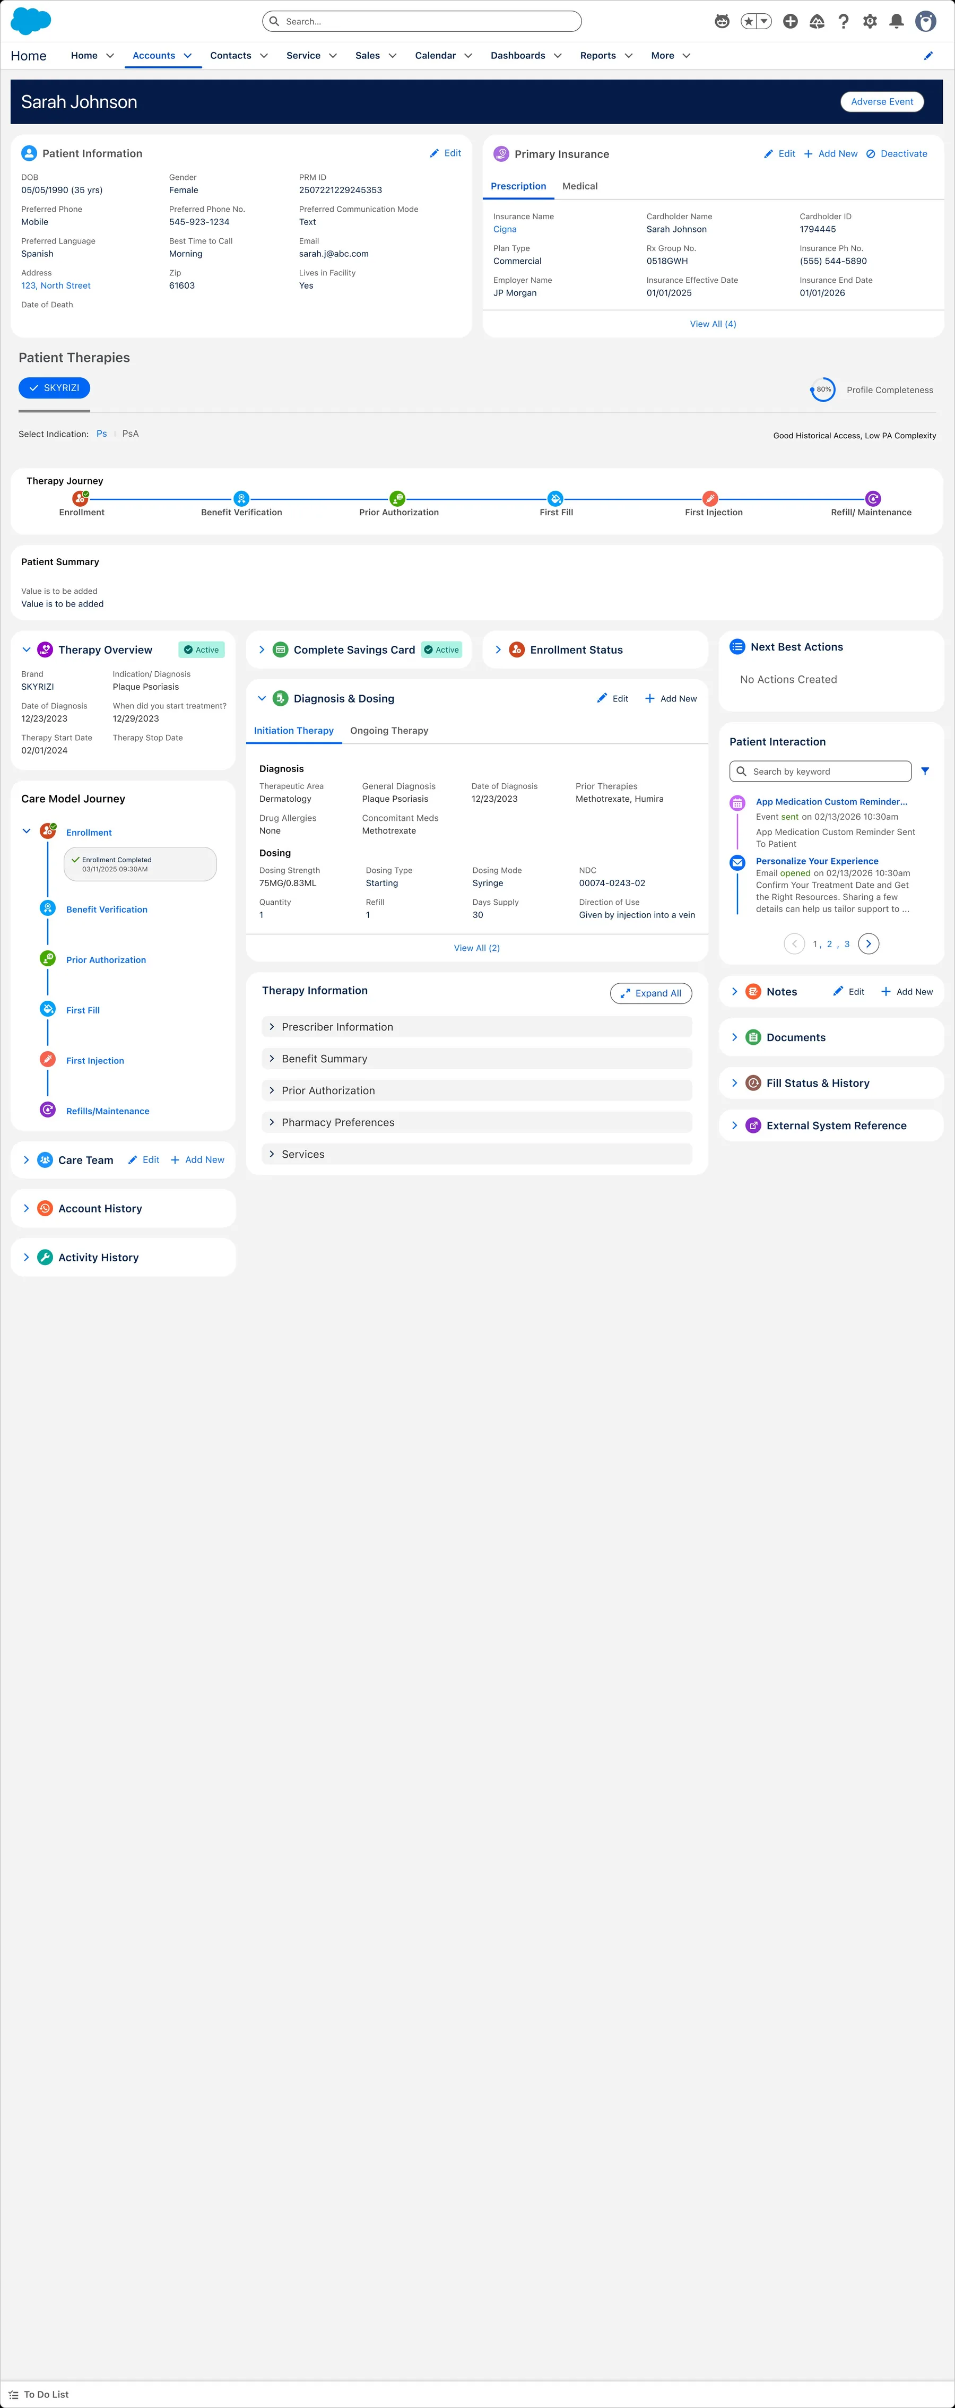This screenshot has height=2408, width=955.
Task: Expand the Account History section
Action: [26, 1209]
